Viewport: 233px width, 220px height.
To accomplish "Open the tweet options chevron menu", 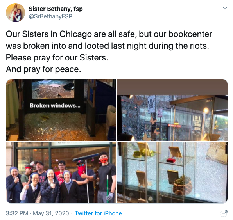I will 225,8.
